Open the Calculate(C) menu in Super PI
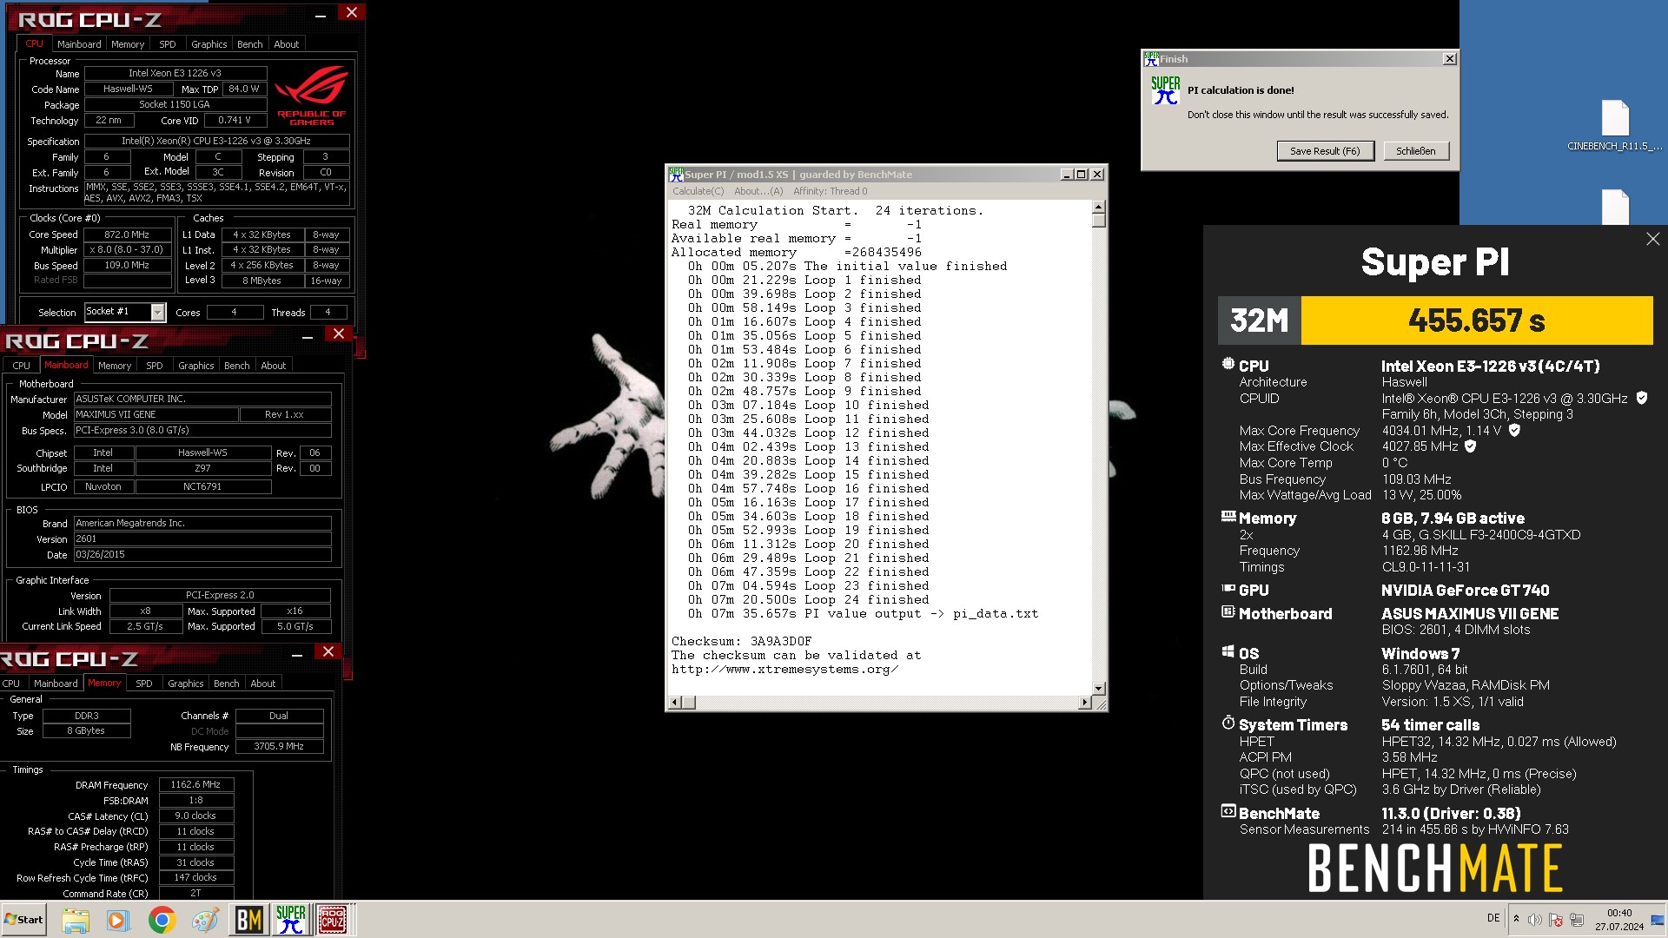The image size is (1668, 938). coord(698,191)
